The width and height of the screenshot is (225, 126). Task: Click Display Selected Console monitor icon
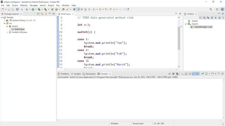(206, 74)
